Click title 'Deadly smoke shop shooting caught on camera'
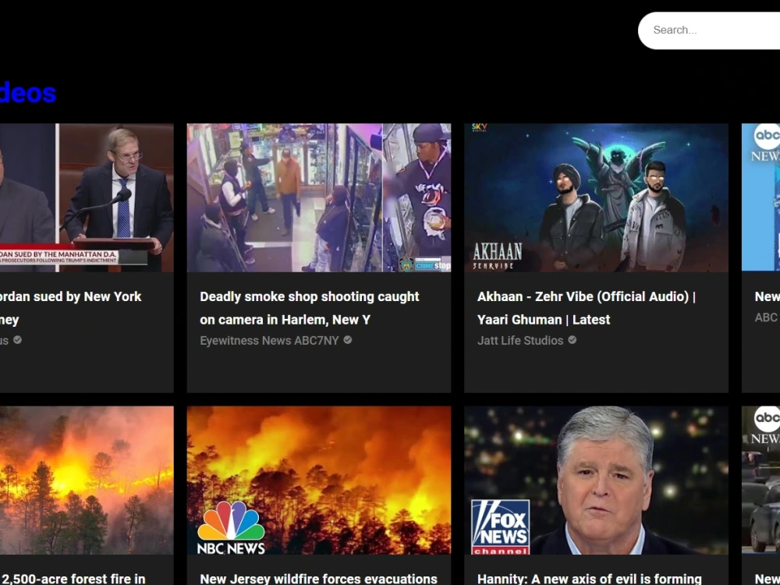Screen dimensions: 780x585 pos(310,308)
